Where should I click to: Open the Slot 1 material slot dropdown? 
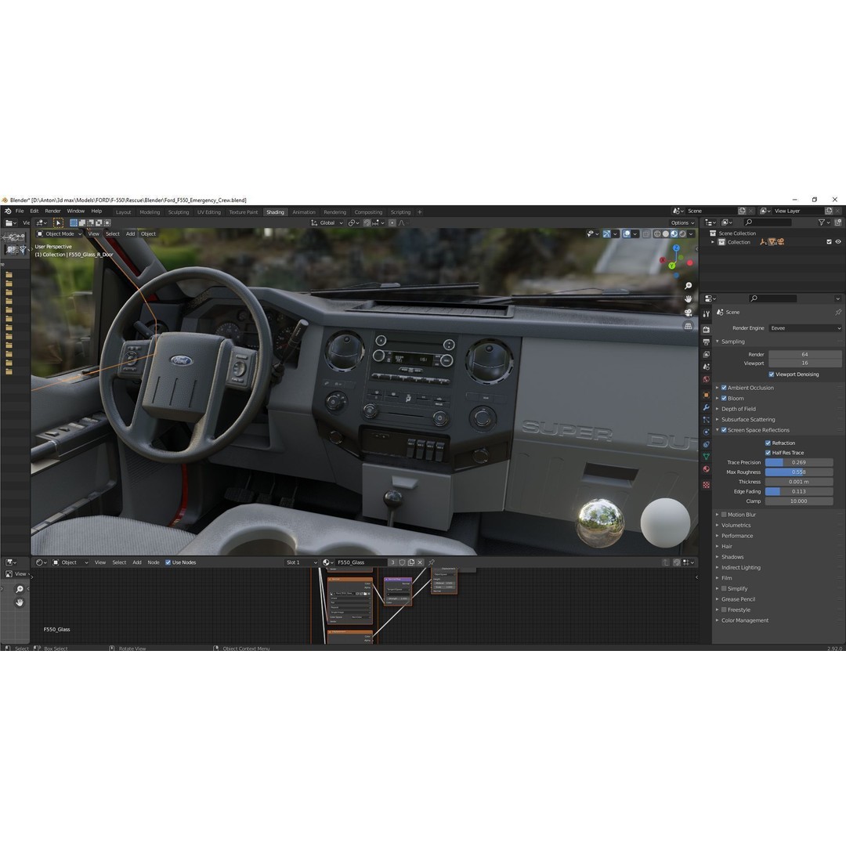tap(302, 562)
